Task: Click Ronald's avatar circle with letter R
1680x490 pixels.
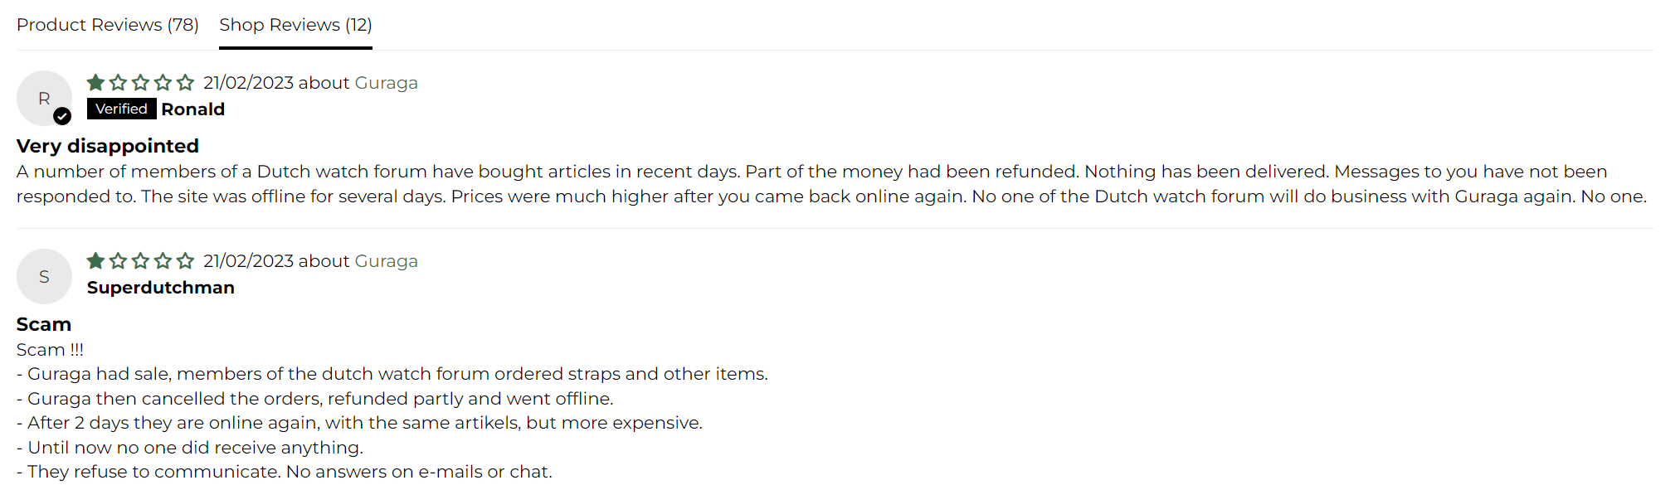Action: click(x=44, y=98)
